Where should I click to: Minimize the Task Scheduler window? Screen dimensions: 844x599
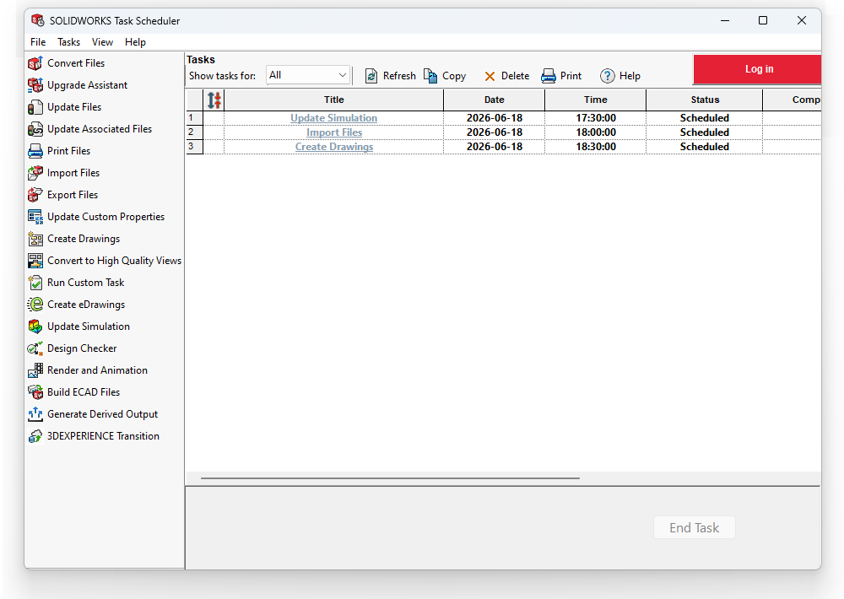tap(725, 20)
